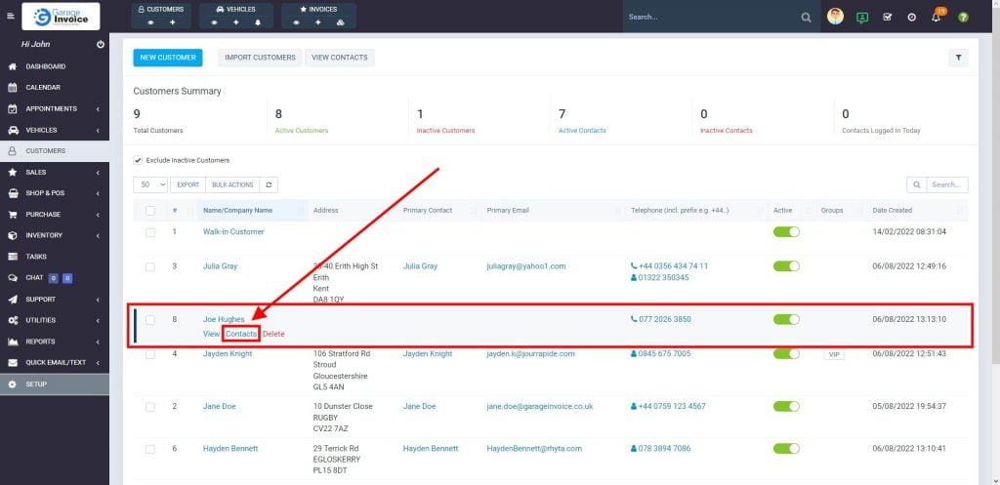Image resolution: width=1000 pixels, height=485 pixels.
Task: Click the New Customer button
Action: (168, 58)
